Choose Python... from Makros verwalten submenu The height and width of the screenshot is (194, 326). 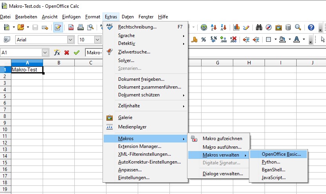[x=278, y=162]
